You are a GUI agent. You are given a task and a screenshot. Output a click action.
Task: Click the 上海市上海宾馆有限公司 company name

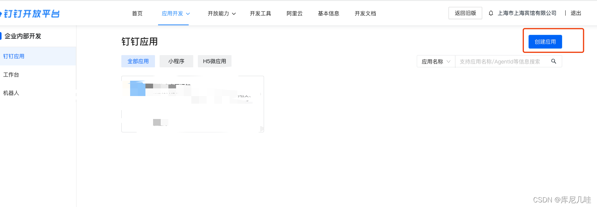(527, 13)
